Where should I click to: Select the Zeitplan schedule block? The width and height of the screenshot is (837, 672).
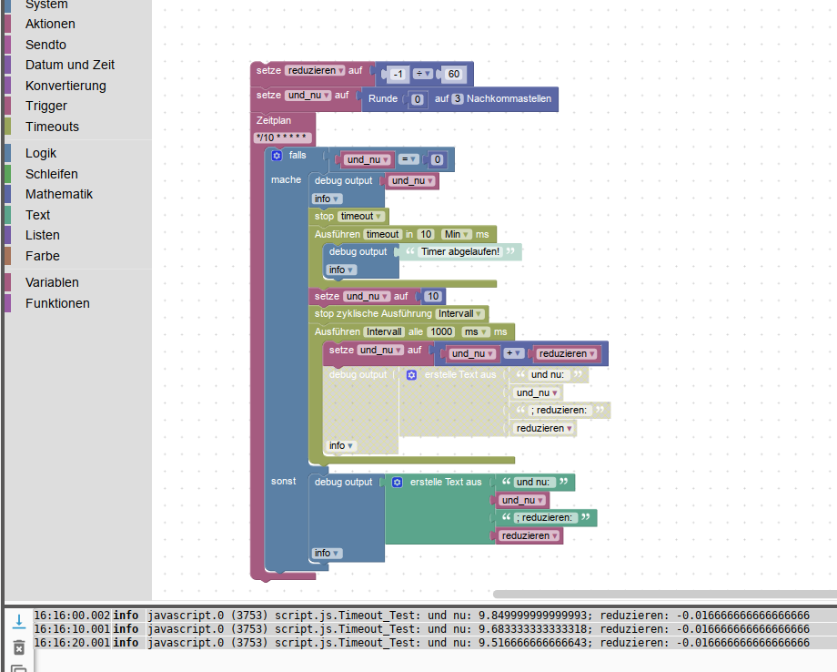pos(273,121)
